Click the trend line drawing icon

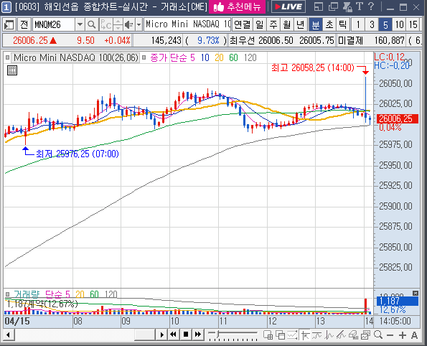click(x=341, y=335)
